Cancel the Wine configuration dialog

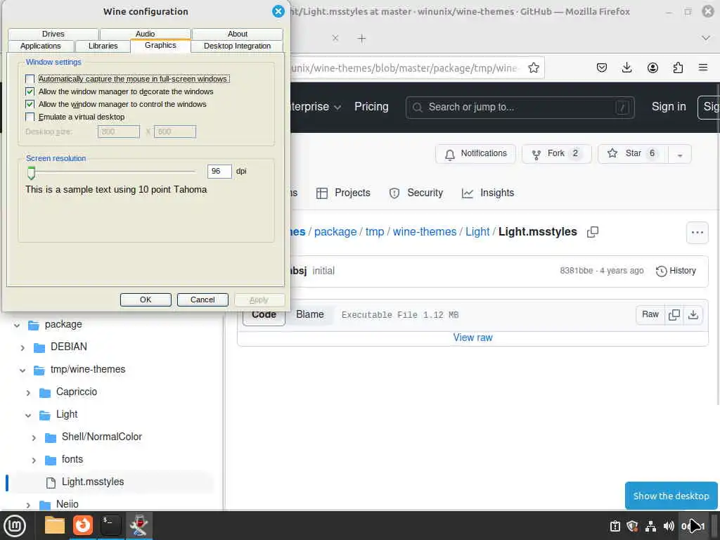[x=202, y=300]
